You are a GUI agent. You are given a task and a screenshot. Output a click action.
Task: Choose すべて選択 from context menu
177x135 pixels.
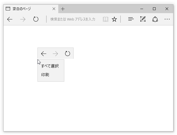(51, 66)
